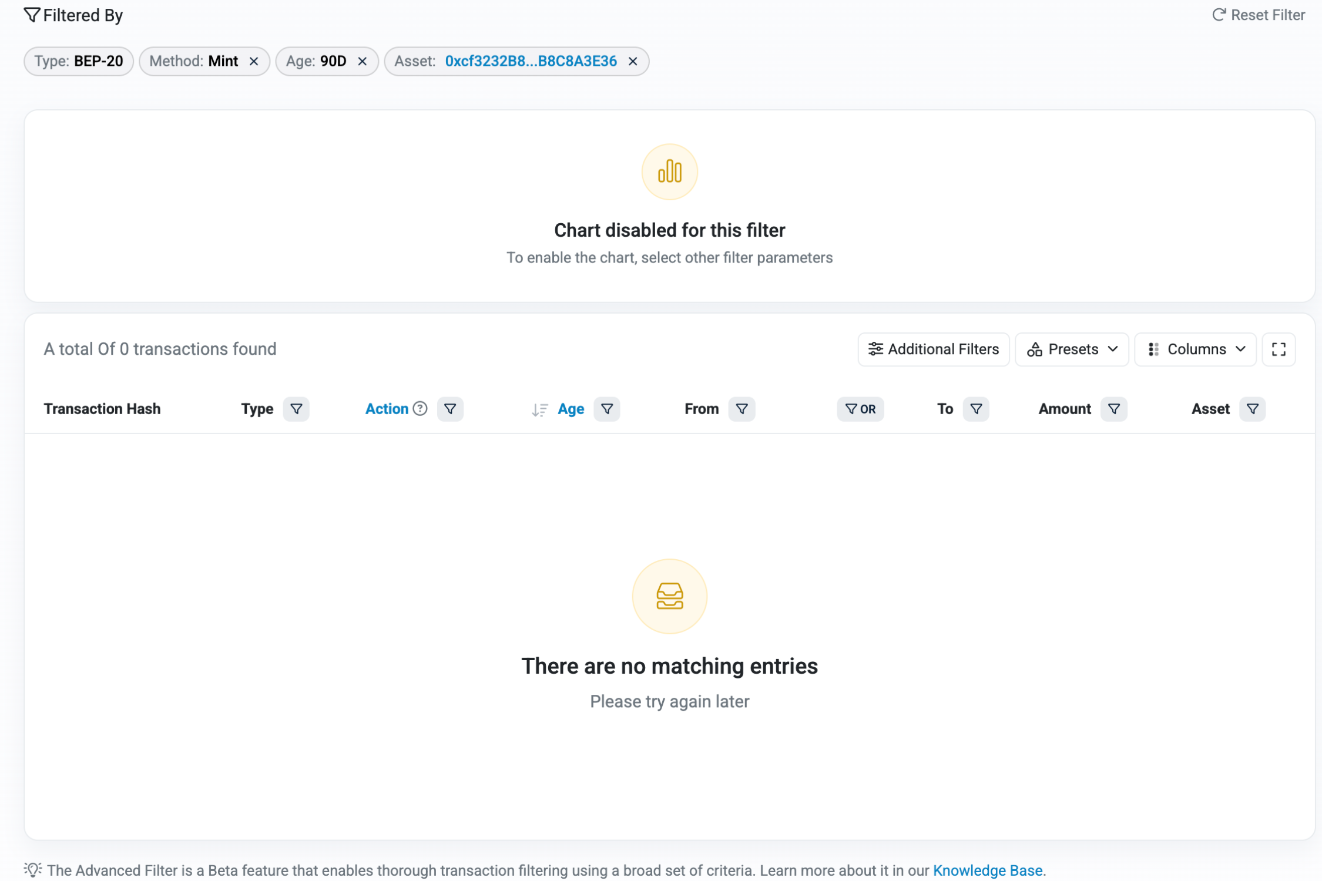Show Action column help tooltip icon
1322x881 pixels.
point(420,408)
